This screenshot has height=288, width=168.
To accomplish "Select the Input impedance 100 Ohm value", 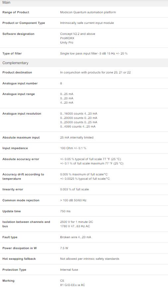I will (73, 148).
